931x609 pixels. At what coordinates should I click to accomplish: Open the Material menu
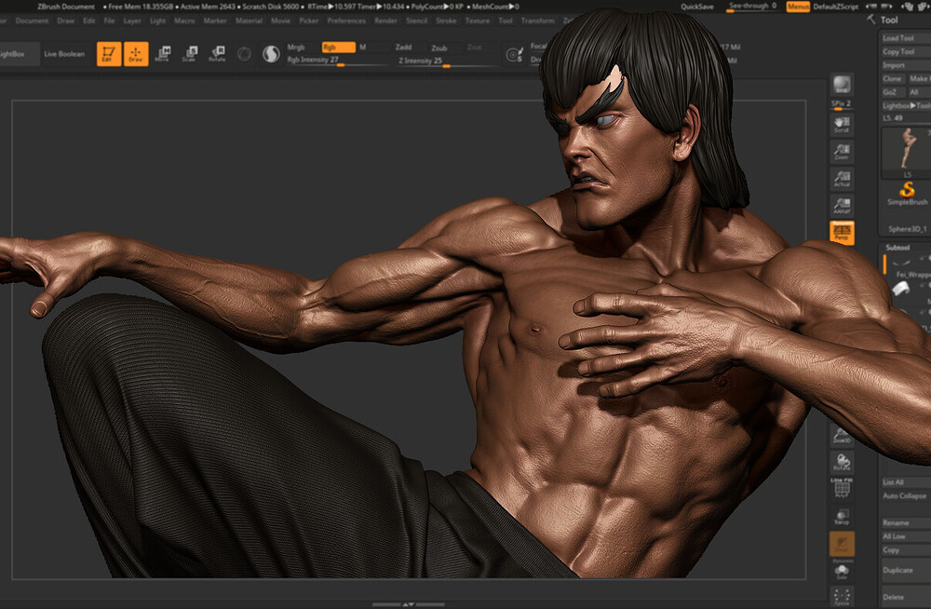[249, 20]
